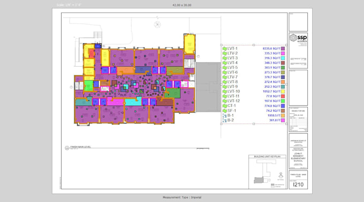Click the LVT-5 area icon in legend
Screen dimensions: 364x202
click(x=224, y=68)
